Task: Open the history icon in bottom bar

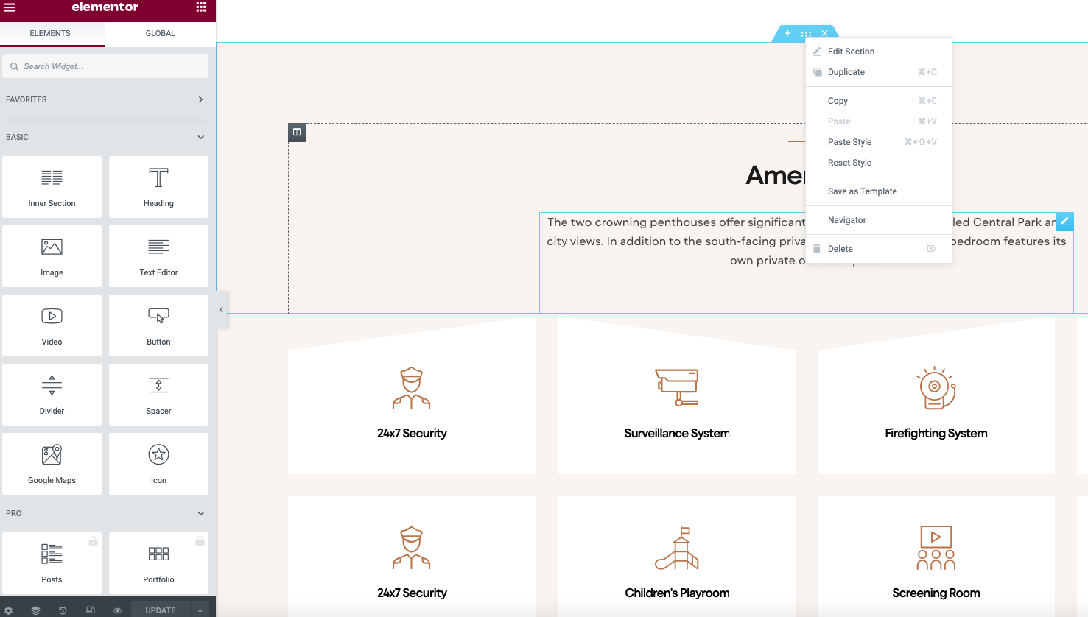Action: [x=63, y=610]
